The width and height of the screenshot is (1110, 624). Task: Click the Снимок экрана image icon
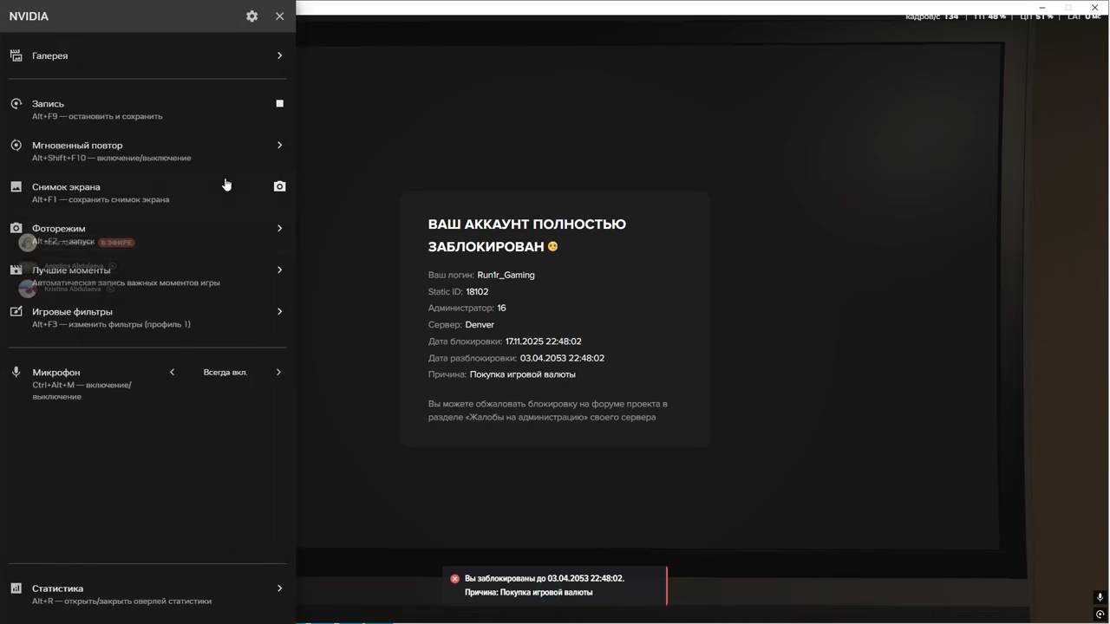click(16, 187)
